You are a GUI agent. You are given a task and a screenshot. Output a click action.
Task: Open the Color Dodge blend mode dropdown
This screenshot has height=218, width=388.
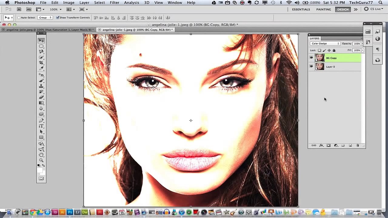325,44
